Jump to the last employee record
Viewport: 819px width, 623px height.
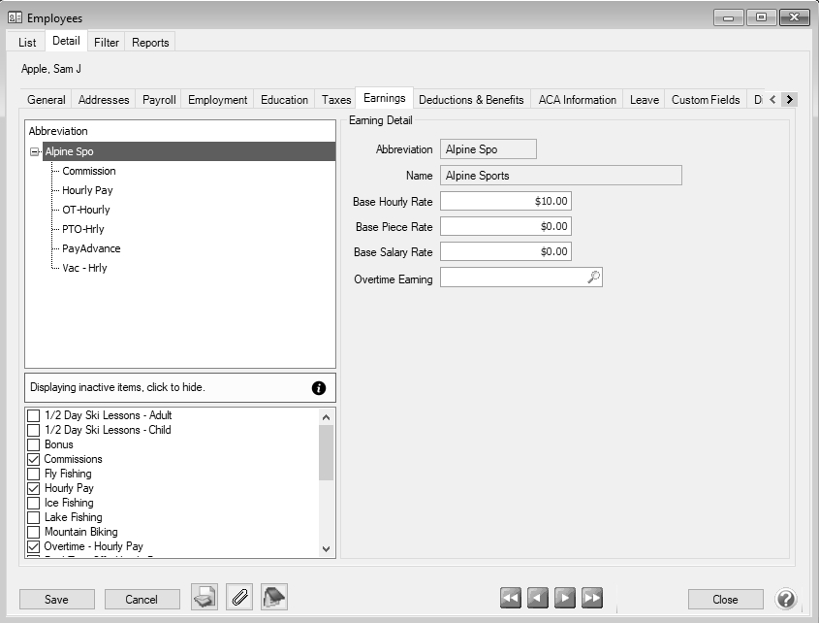pyautogui.click(x=592, y=599)
